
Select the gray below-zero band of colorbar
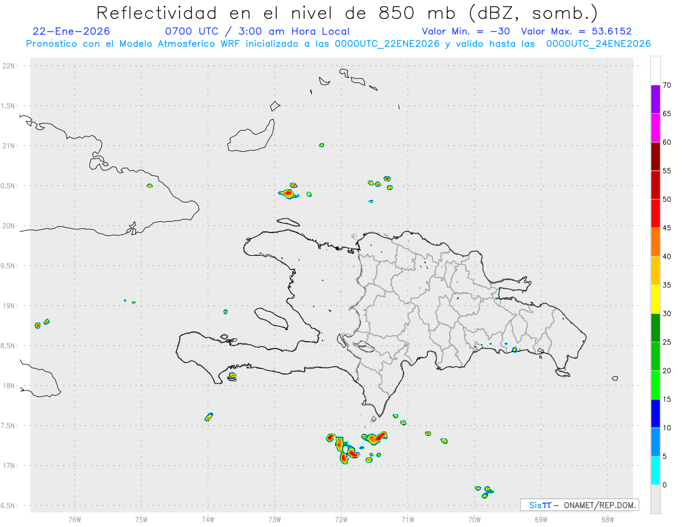pyautogui.click(x=655, y=499)
